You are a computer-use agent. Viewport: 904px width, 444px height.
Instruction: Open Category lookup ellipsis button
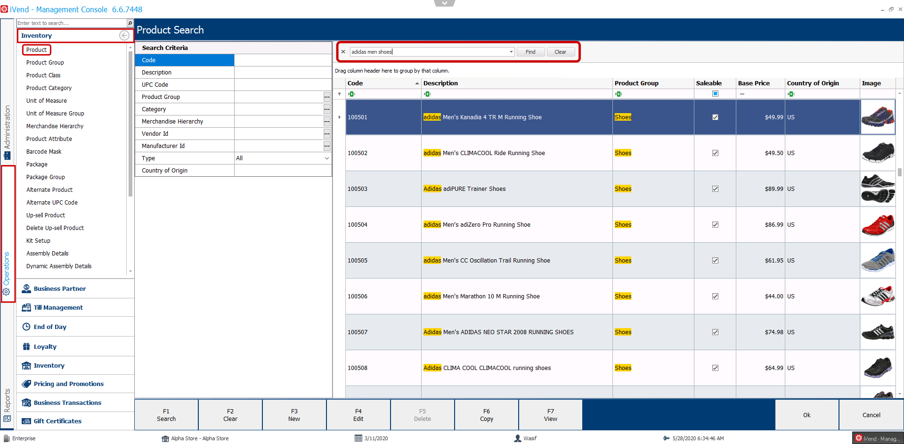pyautogui.click(x=327, y=109)
